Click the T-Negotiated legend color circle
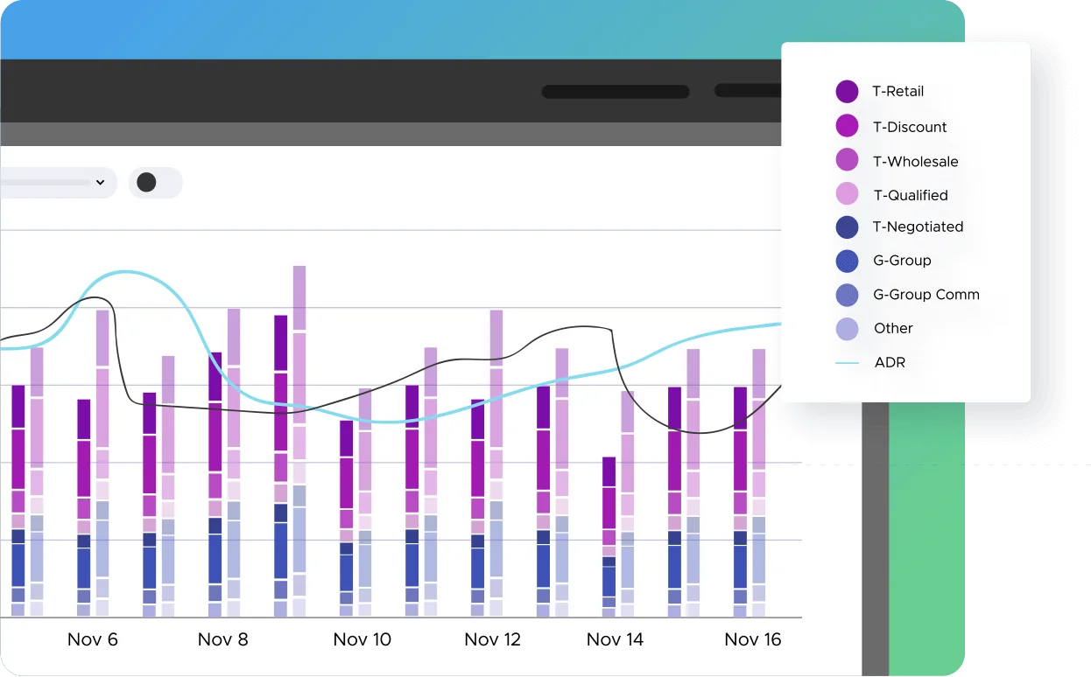 (x=847, y=227)
